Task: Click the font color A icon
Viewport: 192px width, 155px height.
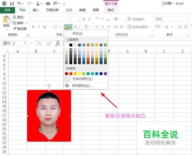Action: point(75,27)
